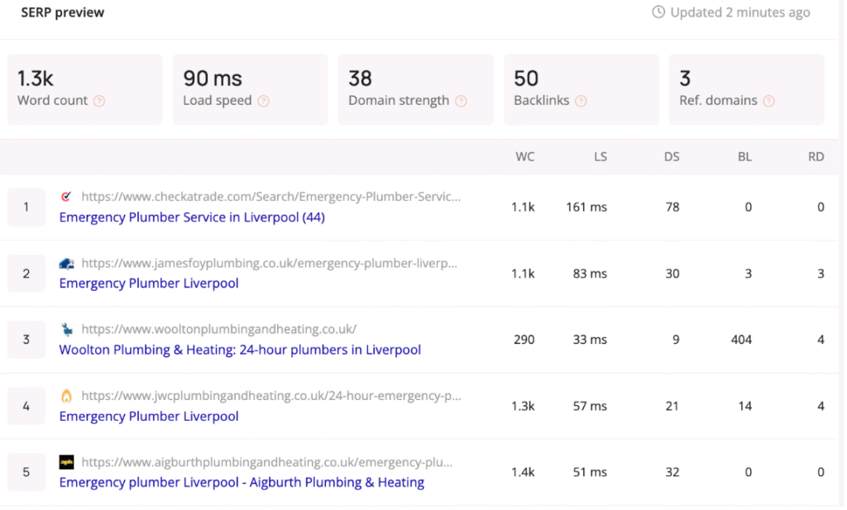The image size is (847, 510).
Task: Click the Ref. domains help question icon
Action: pyautogui.click(x=768, y=101)
